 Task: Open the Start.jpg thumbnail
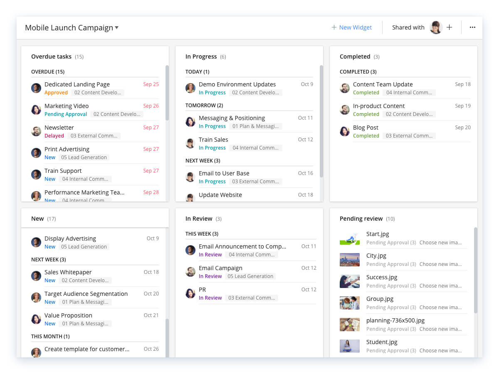click(x=350, y=238)
